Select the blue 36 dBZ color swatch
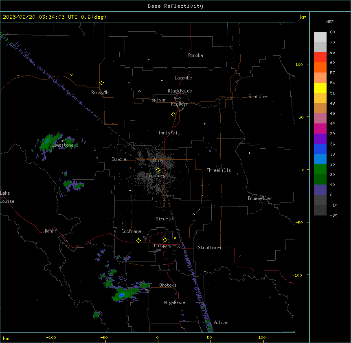Screen dimensions: 351x343 coord(320,149)
